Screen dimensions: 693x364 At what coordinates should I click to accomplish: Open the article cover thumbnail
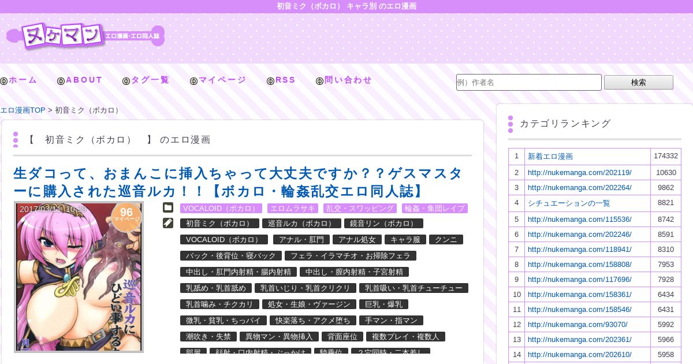point(79,277)
